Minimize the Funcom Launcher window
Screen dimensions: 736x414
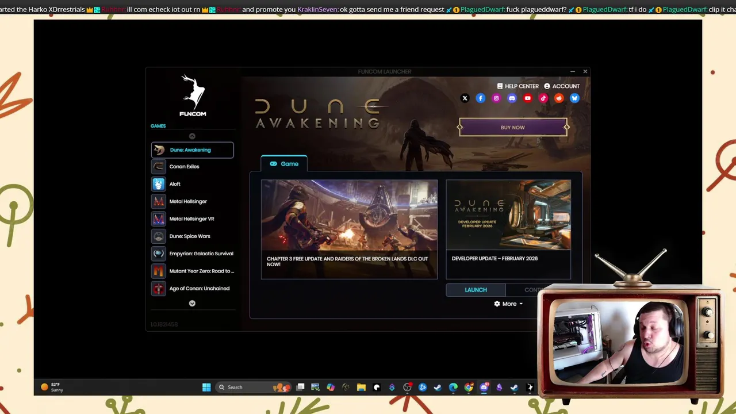point(573,71)
